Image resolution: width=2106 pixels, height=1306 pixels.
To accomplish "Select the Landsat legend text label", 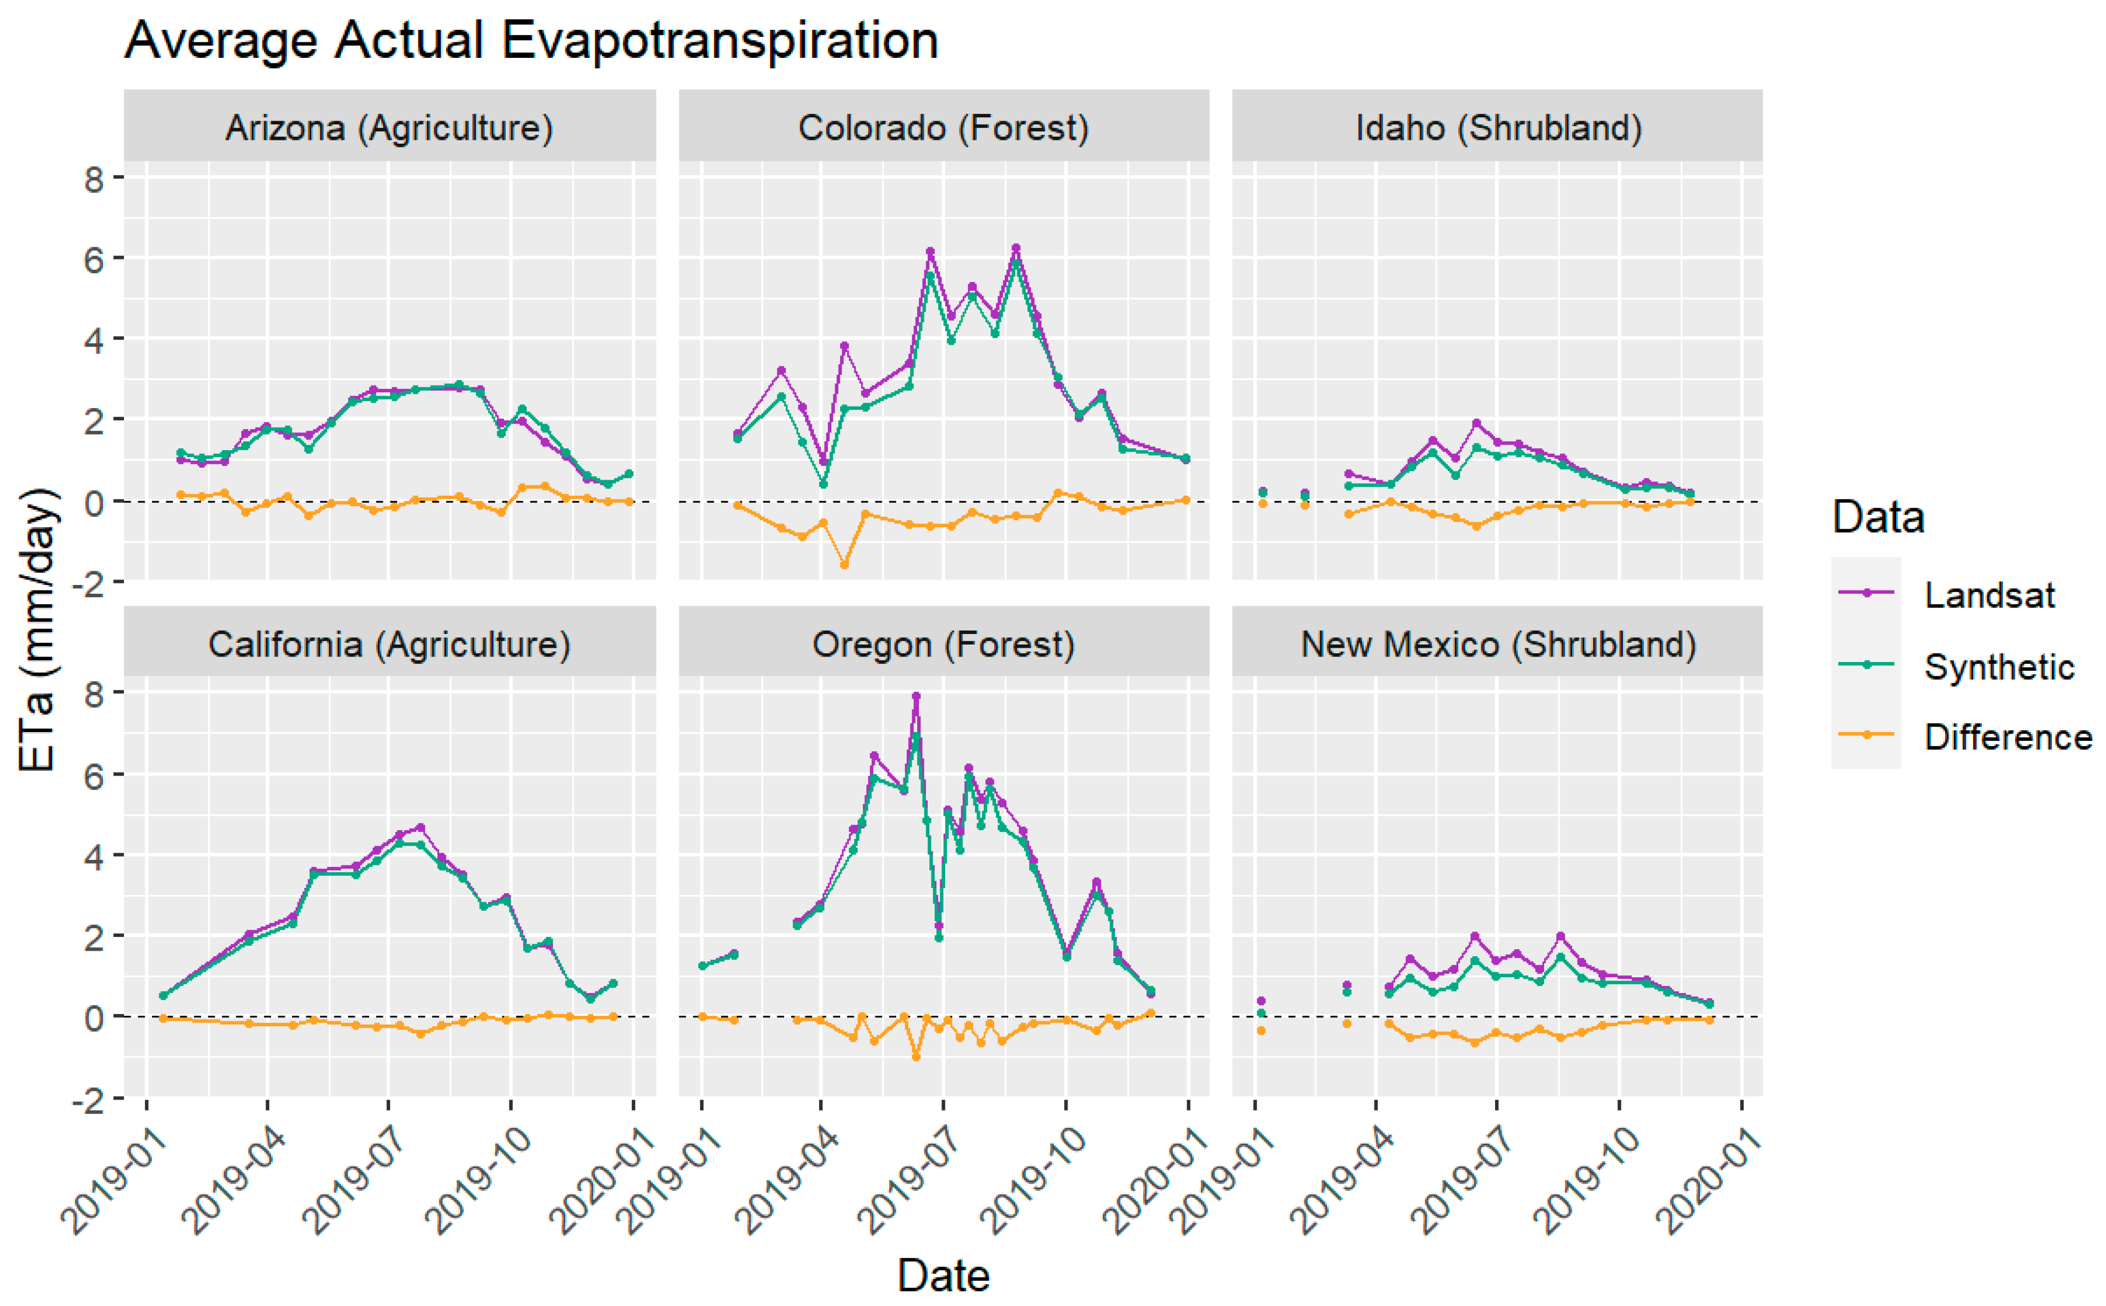I will (1989, 595).
